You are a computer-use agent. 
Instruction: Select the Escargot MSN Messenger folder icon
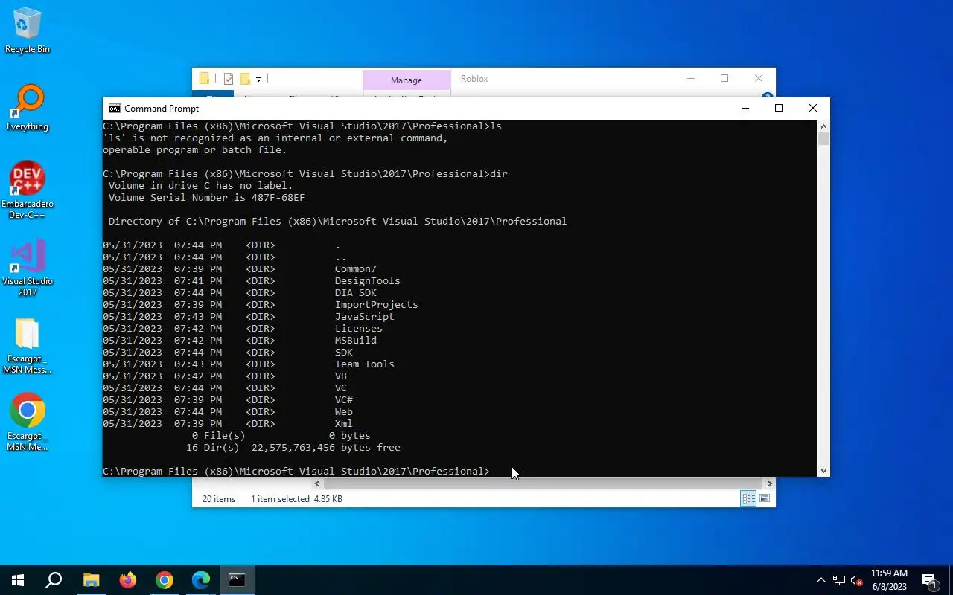click(28, 346)
